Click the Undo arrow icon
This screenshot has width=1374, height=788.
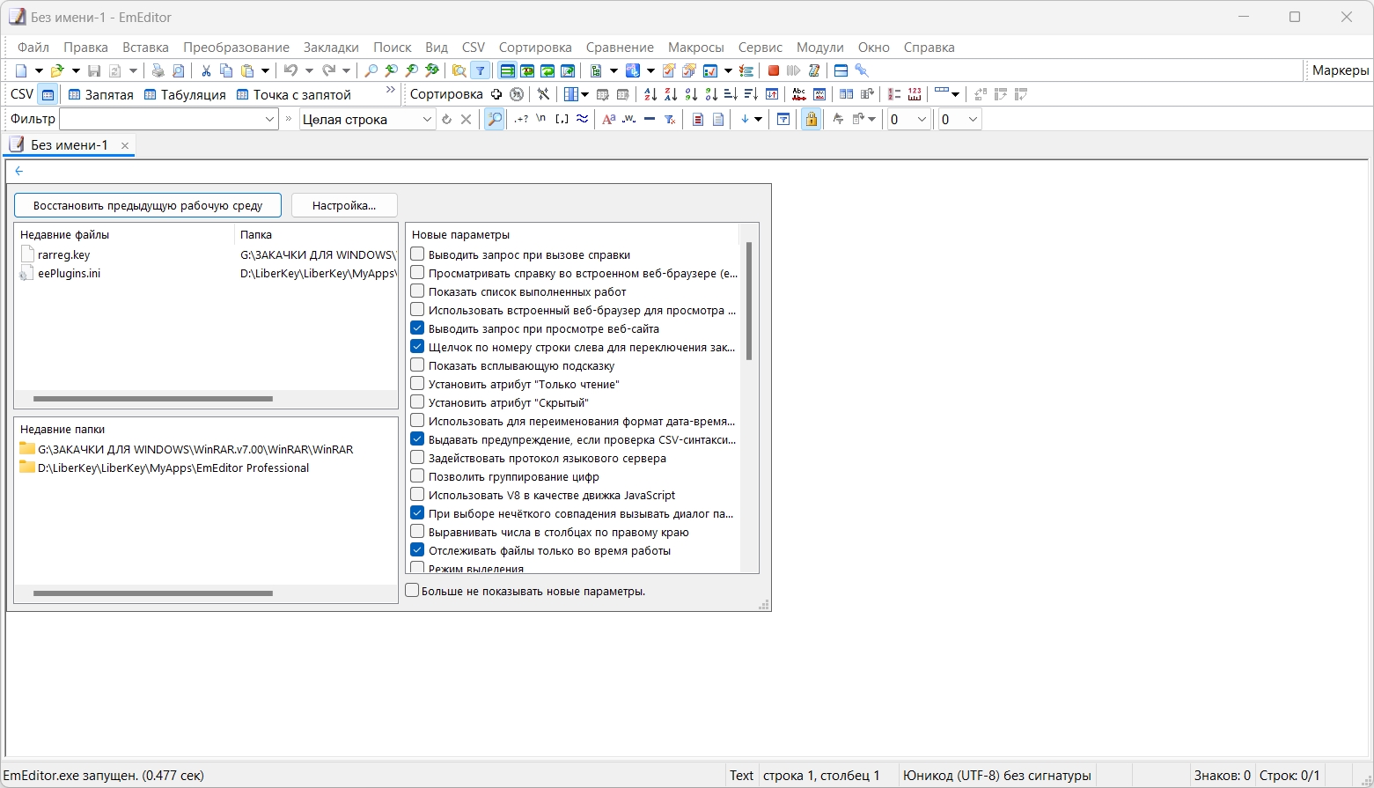pos(290,70)
